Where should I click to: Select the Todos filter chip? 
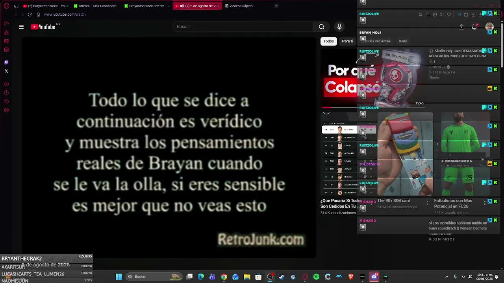pyautogui.click(x=329, y=41)
